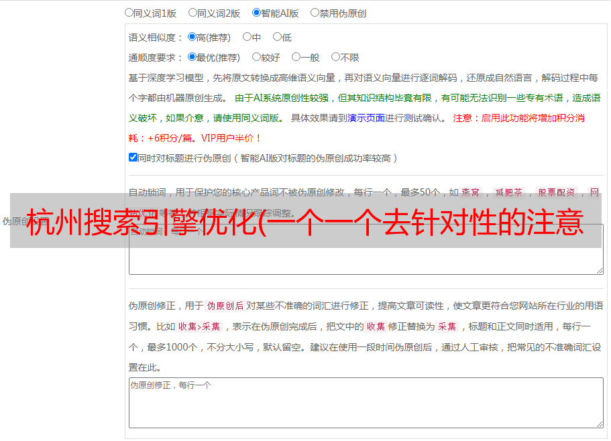
Task: Open the 演示页面 link
Action: click(366, 118)
